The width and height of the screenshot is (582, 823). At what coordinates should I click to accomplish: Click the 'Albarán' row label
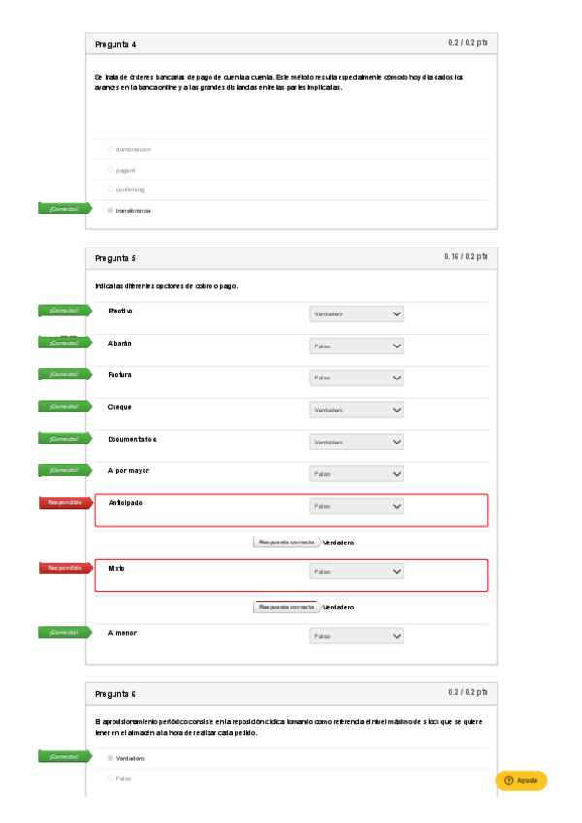[119, 344]
